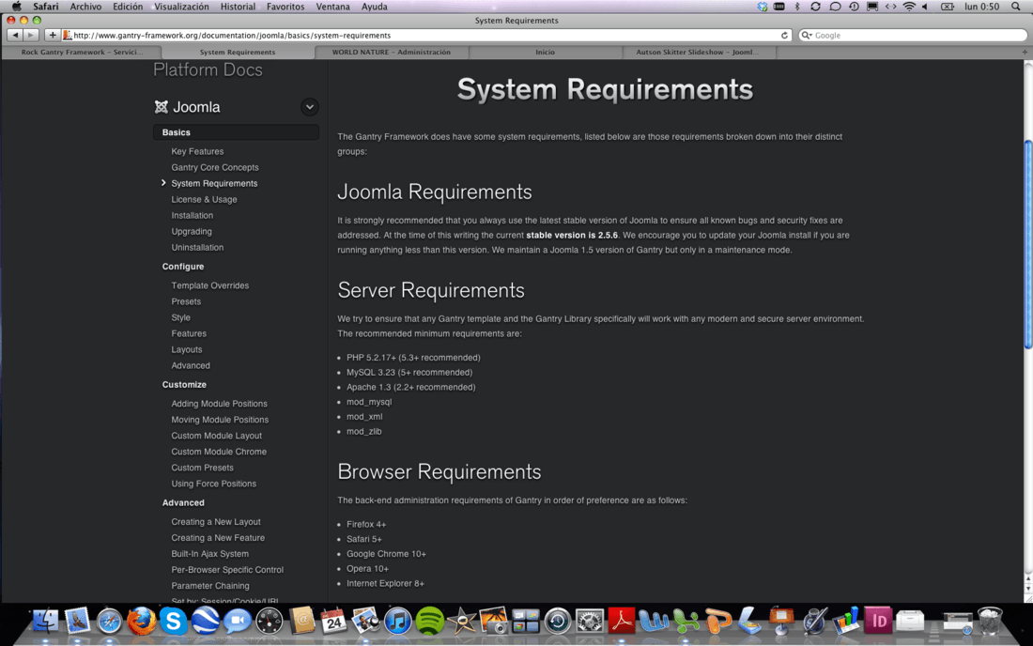The width and height of the screenshot is (1033, 646).
Task: Click the page vertical scrollbar thumb
Action: coord(1027,244)
